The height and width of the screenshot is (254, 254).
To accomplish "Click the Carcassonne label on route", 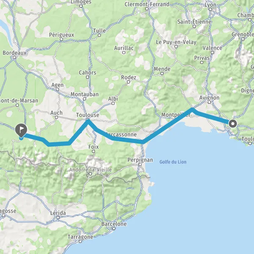I will [x=121, y=135].
